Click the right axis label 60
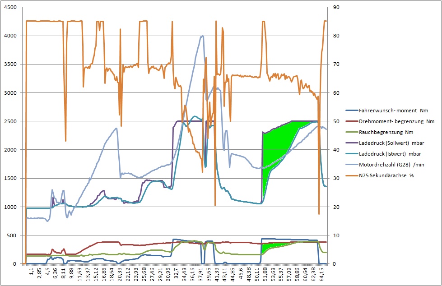 336,93
